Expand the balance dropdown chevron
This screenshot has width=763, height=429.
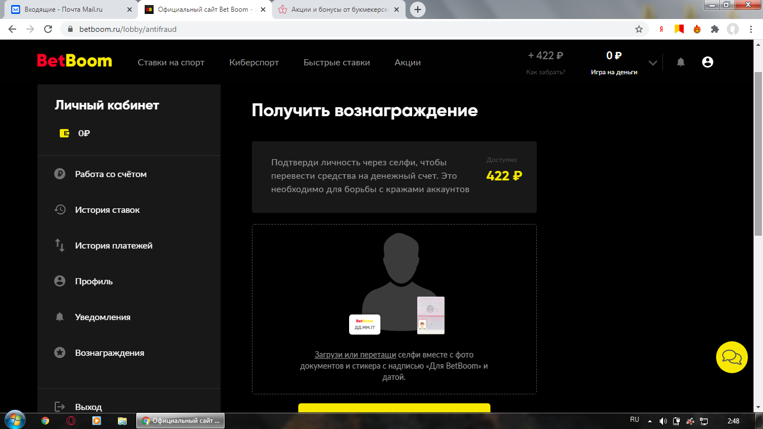pos(652,62)
